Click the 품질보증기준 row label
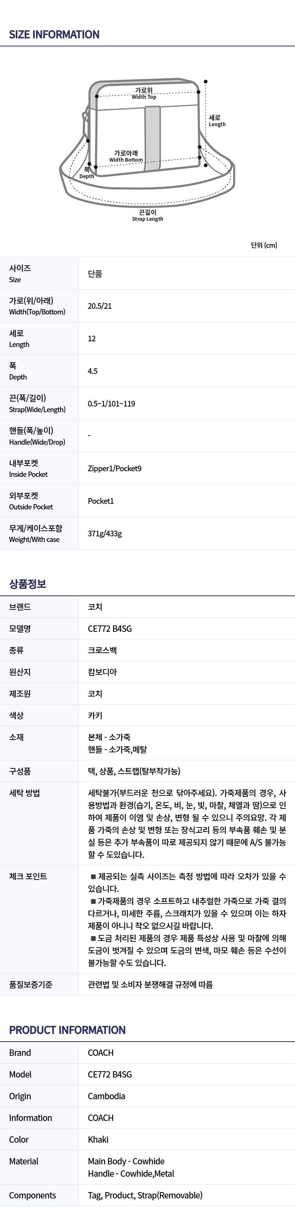This screenshot has width=295, height=1231. click(x=31, y=984)
